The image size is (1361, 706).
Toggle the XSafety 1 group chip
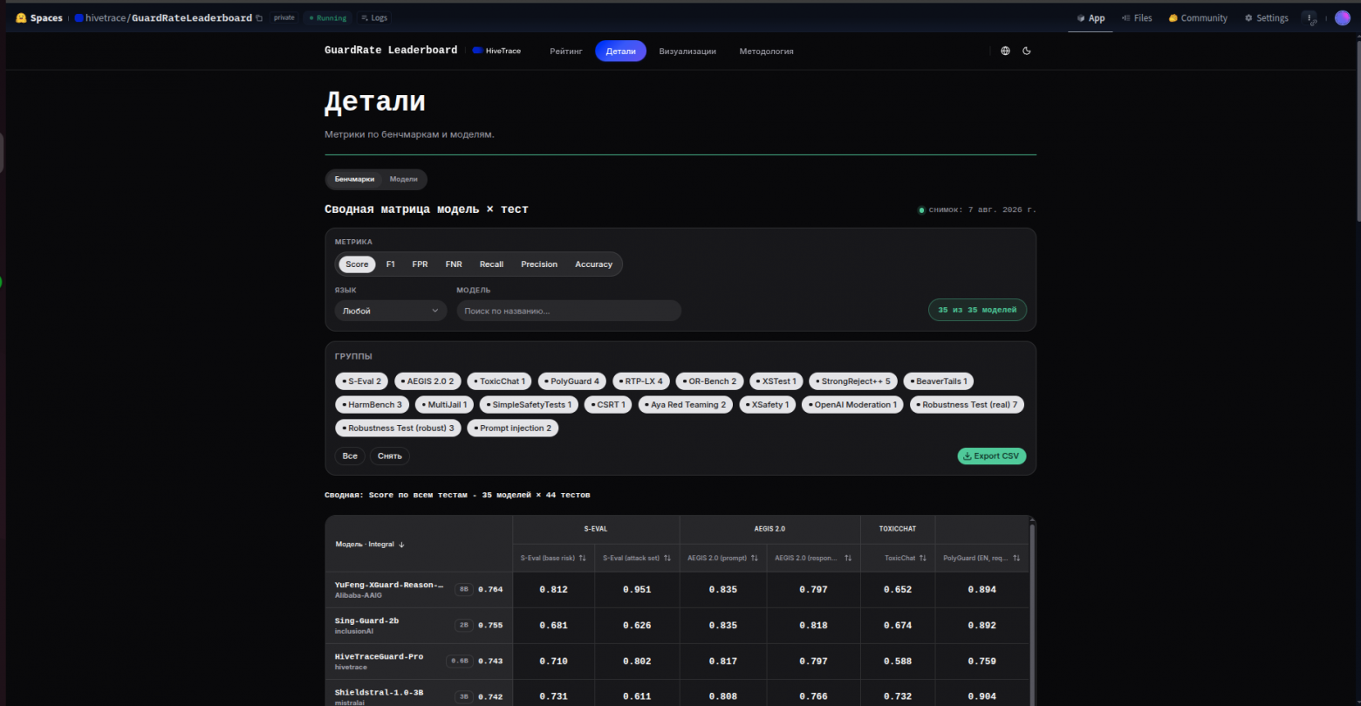tap(767, 405)
